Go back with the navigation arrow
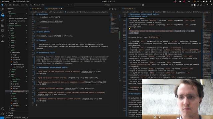This screenshot has width=213, height=119. pos(69,5)
